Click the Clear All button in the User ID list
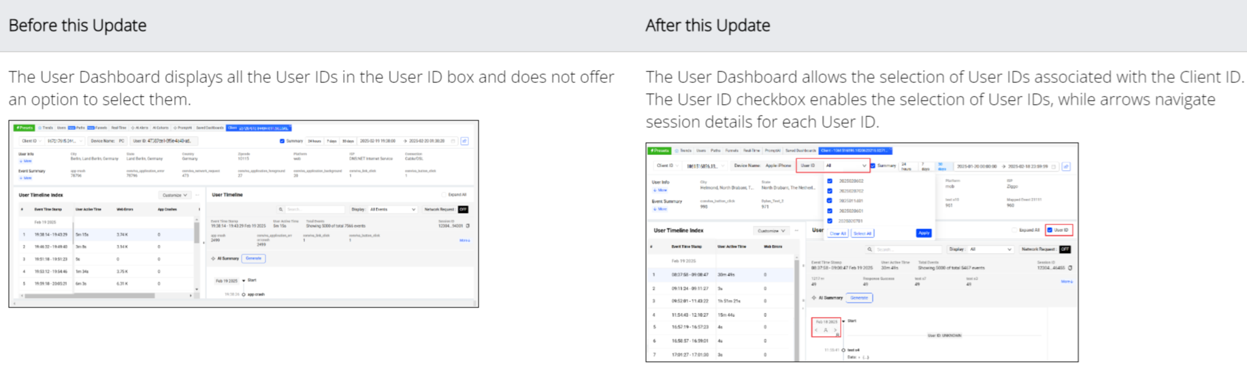 [837, 233]
